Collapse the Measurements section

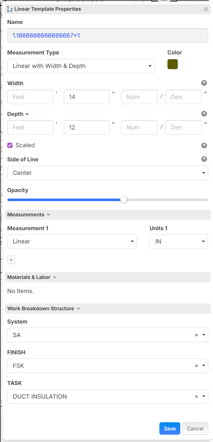(29, 215)
